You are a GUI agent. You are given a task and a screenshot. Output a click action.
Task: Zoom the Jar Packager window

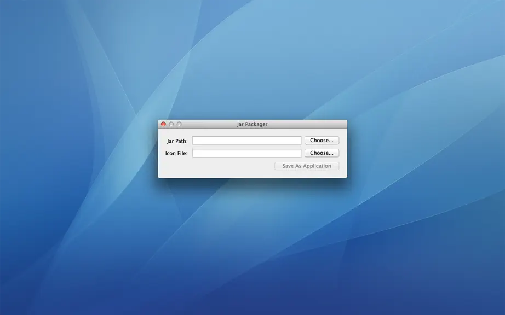(x=180, y=124)
